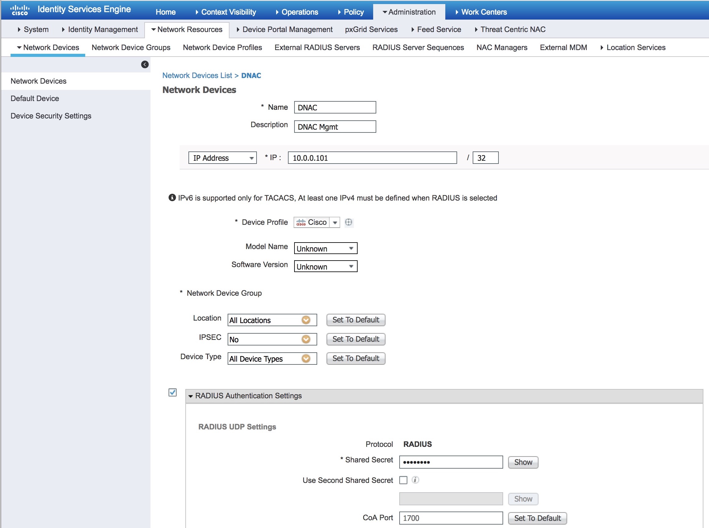Viewport: 709px width, 528px height.
Task: Open the Model Name dropdown
Action: tap(326, 248)
